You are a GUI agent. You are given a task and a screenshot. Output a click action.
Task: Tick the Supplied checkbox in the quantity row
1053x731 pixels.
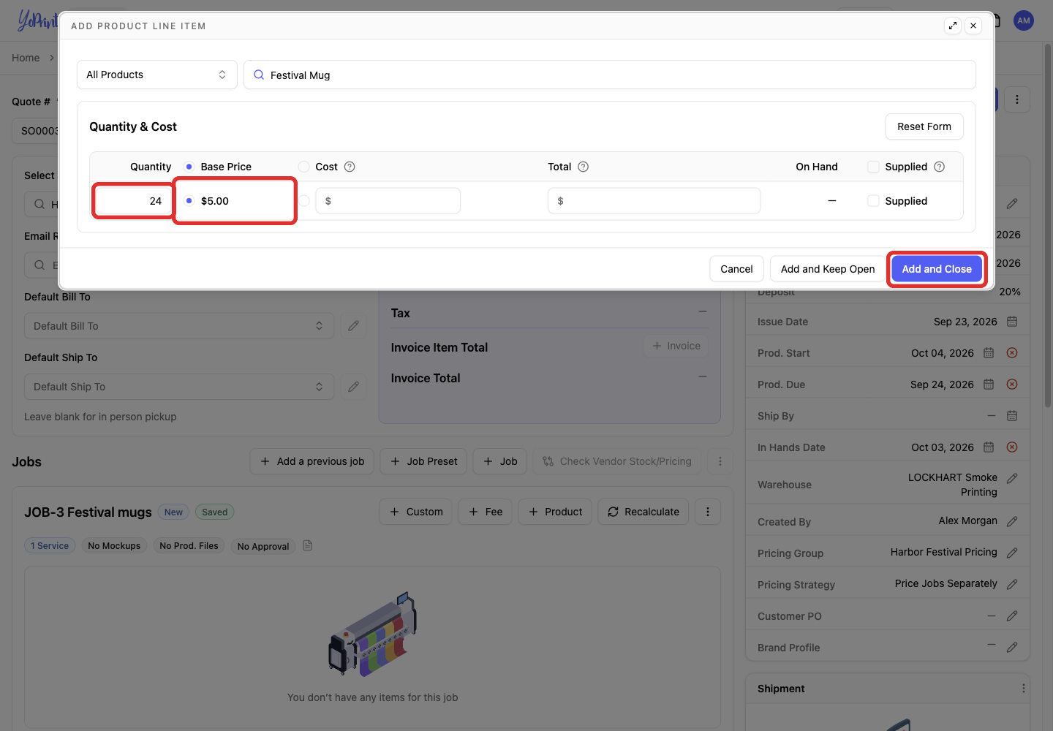[x=873, y=201]
